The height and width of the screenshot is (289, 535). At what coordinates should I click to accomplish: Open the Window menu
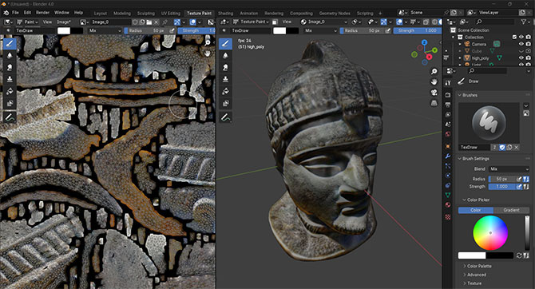[x=61, y=13]
